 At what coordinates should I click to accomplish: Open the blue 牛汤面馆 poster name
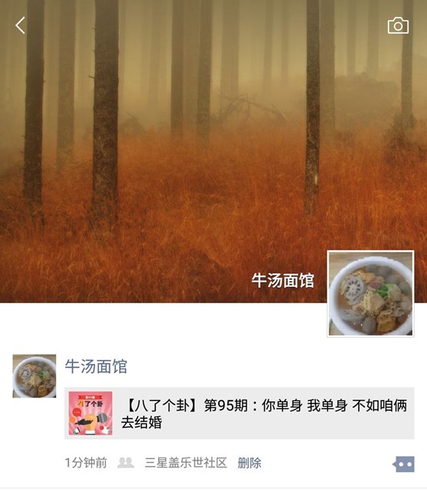pyautogui.click(x=96, y=366)
